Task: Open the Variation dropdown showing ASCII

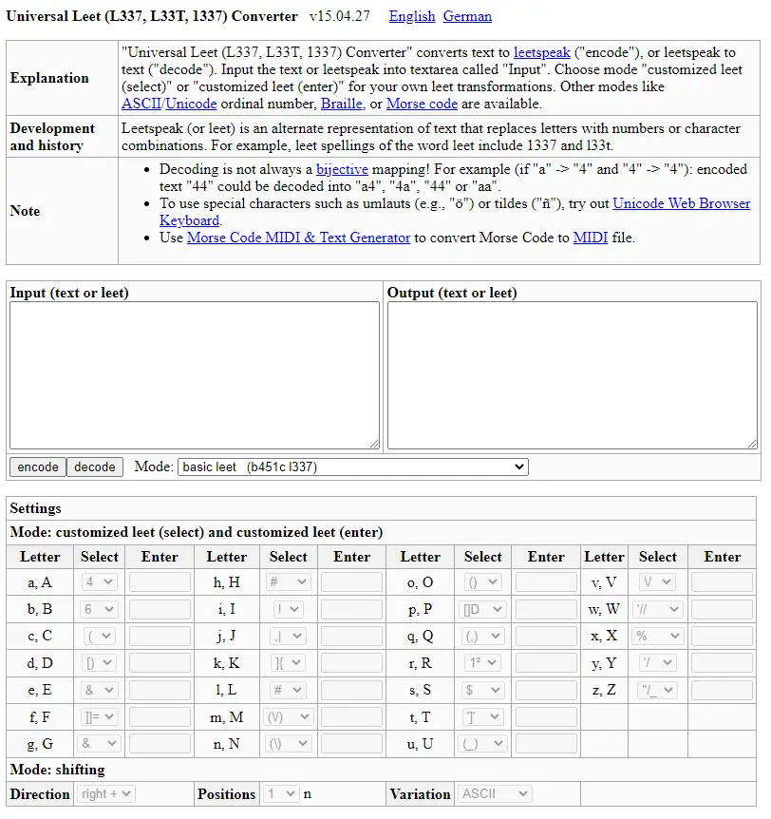Action: tap(494, 794)
